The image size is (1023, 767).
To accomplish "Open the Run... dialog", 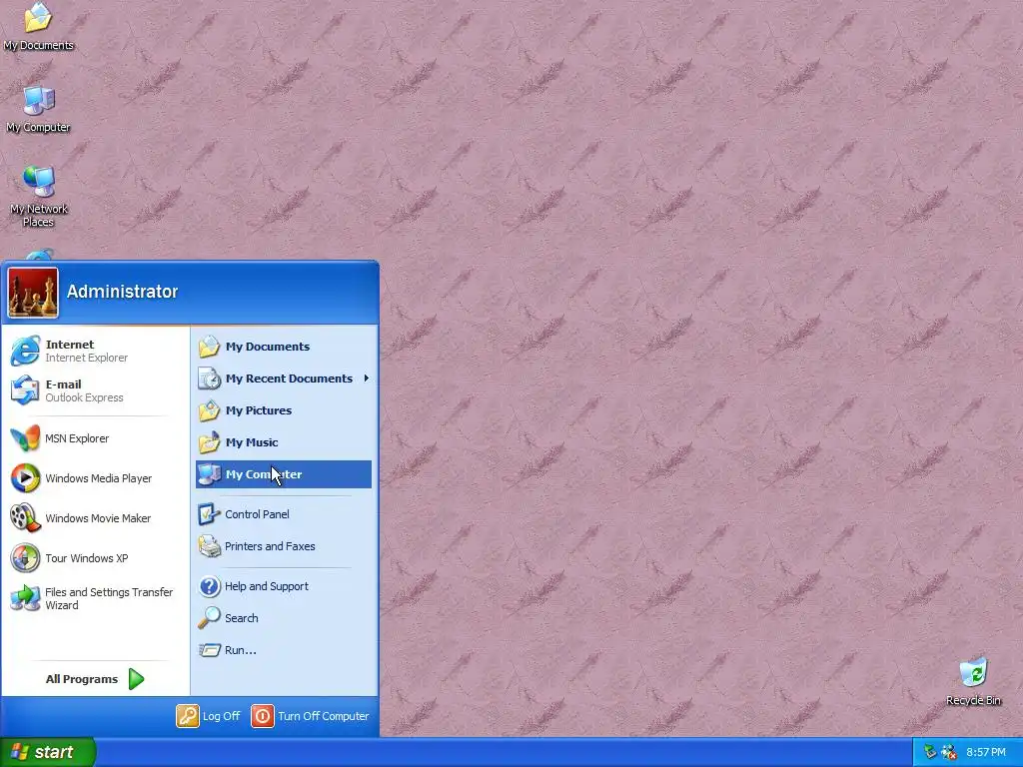I will point(284,649).
